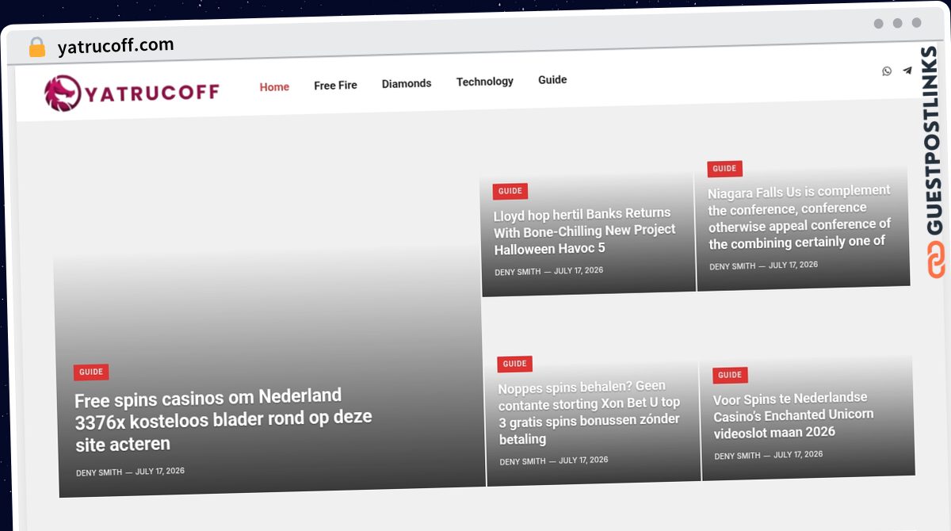Click July 17, 2026 date on Lloyd Banks card
This screenshot has height=531, width=951.
[579, 270]
